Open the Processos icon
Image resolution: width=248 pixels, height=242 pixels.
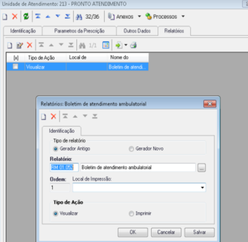(149, 17)
